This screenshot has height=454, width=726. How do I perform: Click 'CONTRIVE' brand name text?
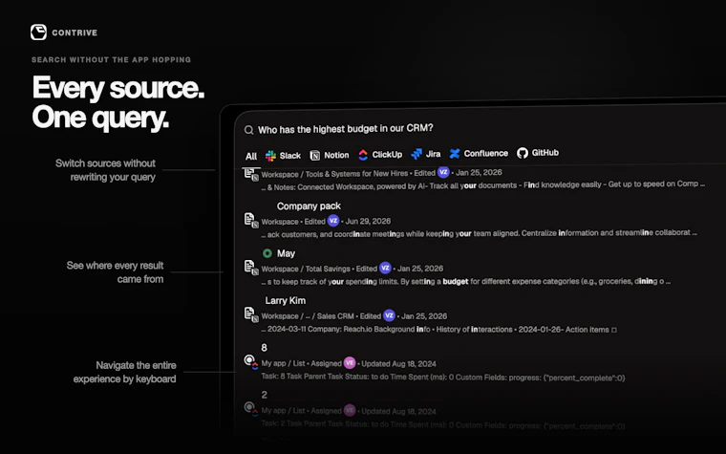(75, 32)
